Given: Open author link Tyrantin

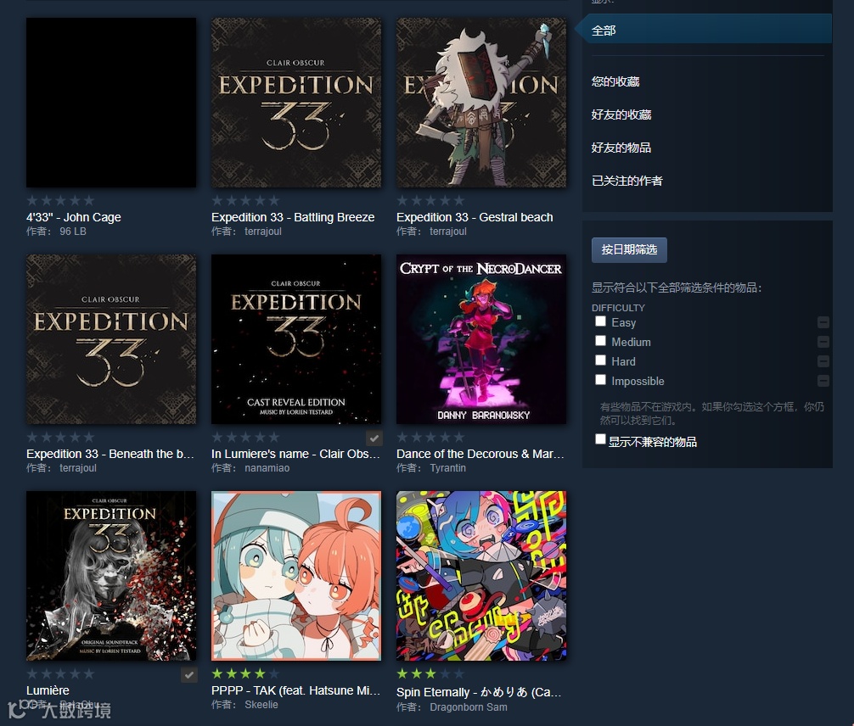Looking at the screenshot, I should pos(447,468).
